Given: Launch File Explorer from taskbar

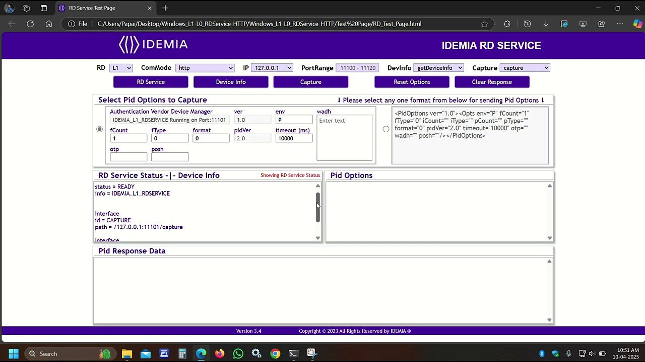Looking at the screenshot, I should [x=127, y=353].
